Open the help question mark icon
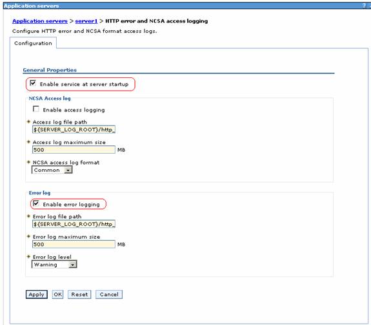The image size is (371, 325). [x=364, y=6]
